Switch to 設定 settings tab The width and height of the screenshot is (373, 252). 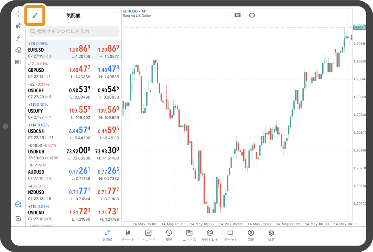click(271, 236)
